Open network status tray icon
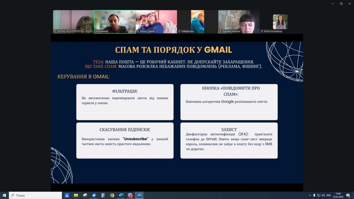Image resolution: width=354 pixels, height=199 pixels. pos(319,195)
